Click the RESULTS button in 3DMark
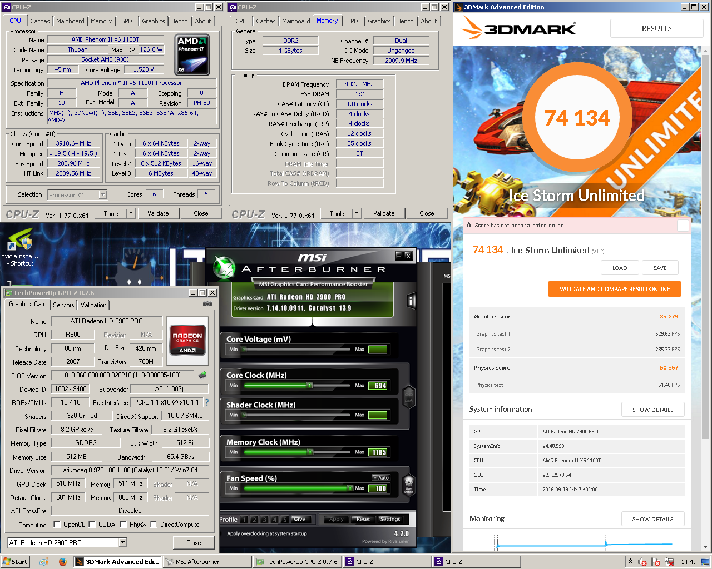 click(657, 28)
